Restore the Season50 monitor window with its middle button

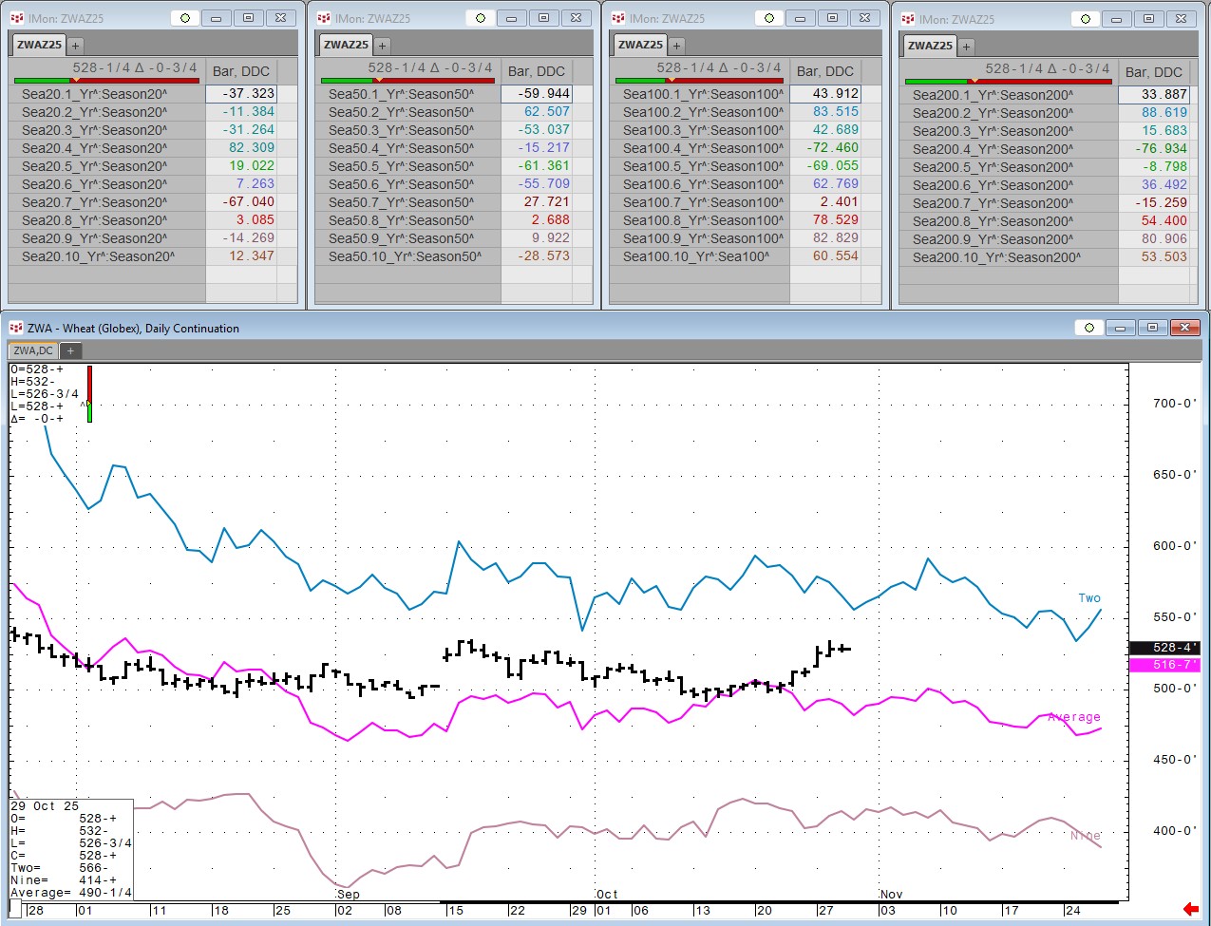point(543,18)
